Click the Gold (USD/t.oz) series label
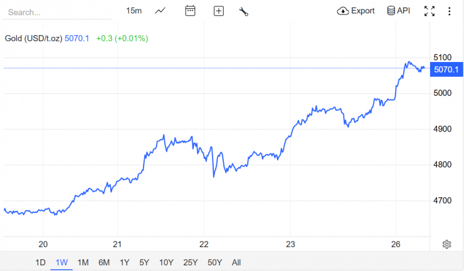464x271 pixels. tap(33, 38)
